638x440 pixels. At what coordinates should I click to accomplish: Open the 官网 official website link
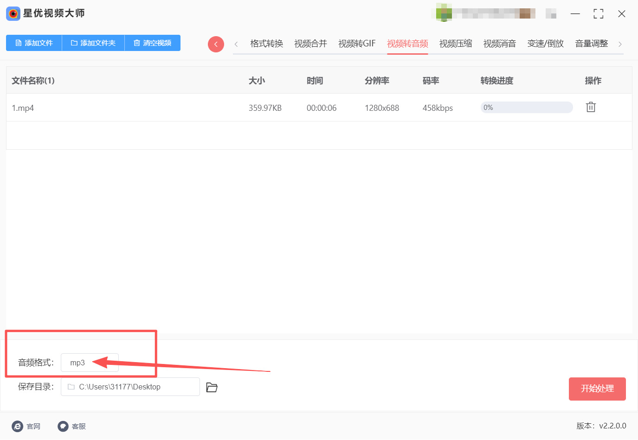[x=26, y=426]
